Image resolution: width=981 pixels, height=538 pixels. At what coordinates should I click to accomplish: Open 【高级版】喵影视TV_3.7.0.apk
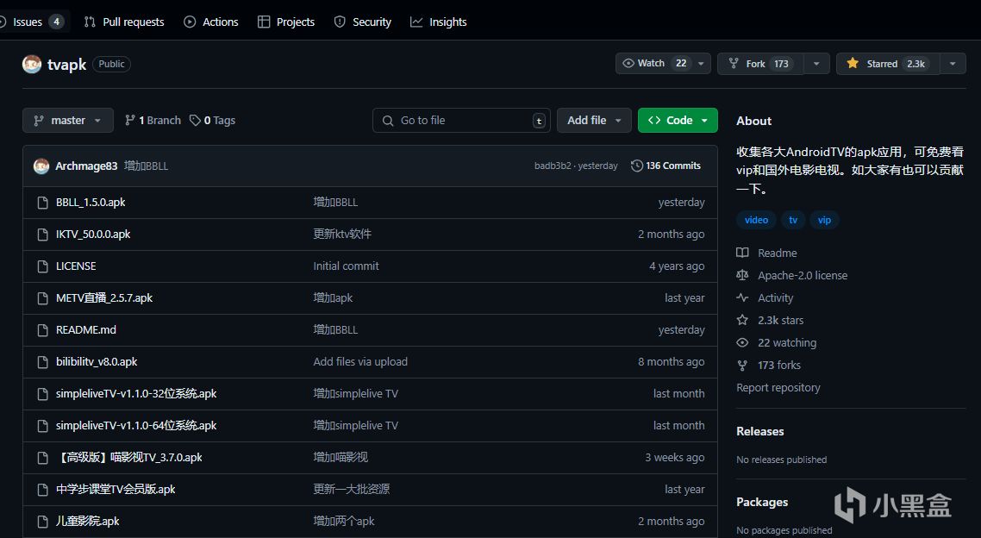[129, 457]
